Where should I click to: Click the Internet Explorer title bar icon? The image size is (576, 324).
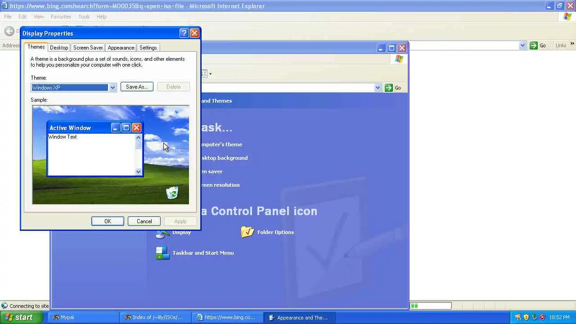(x=4, y=6)
